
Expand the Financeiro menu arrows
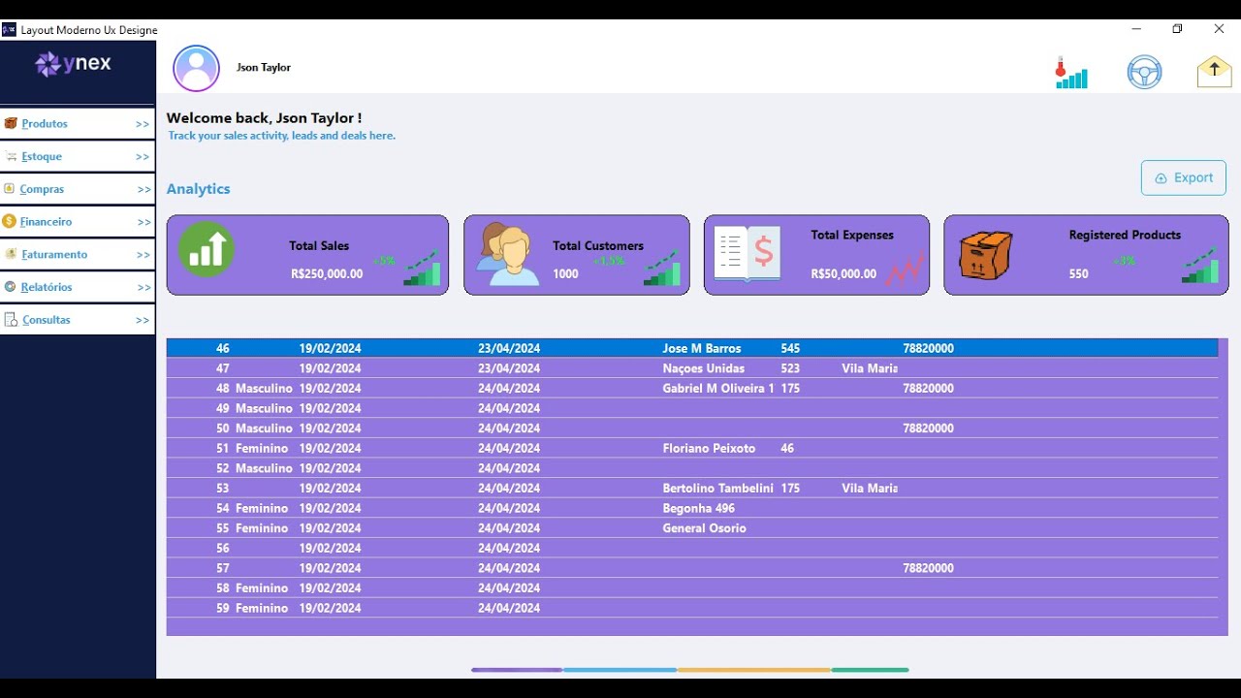tap(143, 222)
